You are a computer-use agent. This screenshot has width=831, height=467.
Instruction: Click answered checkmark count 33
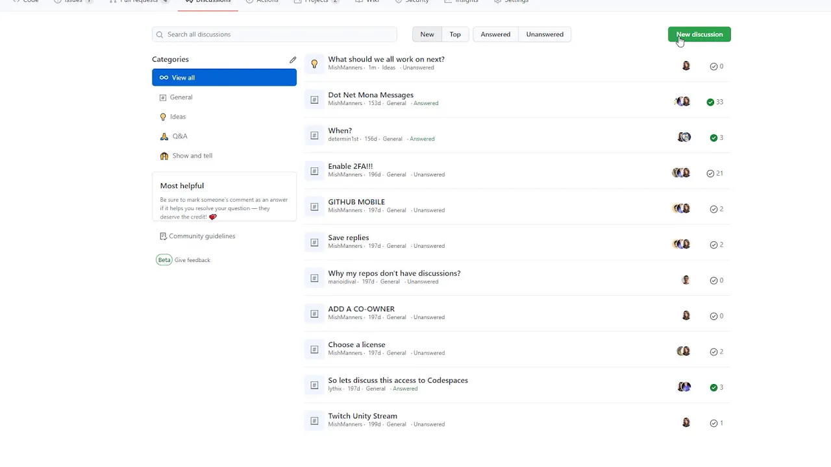coord(715,102)
